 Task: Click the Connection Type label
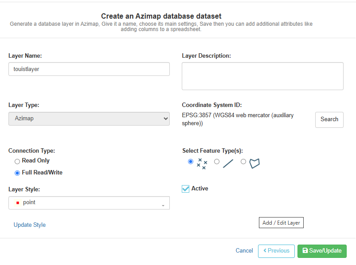click(31, 150)
